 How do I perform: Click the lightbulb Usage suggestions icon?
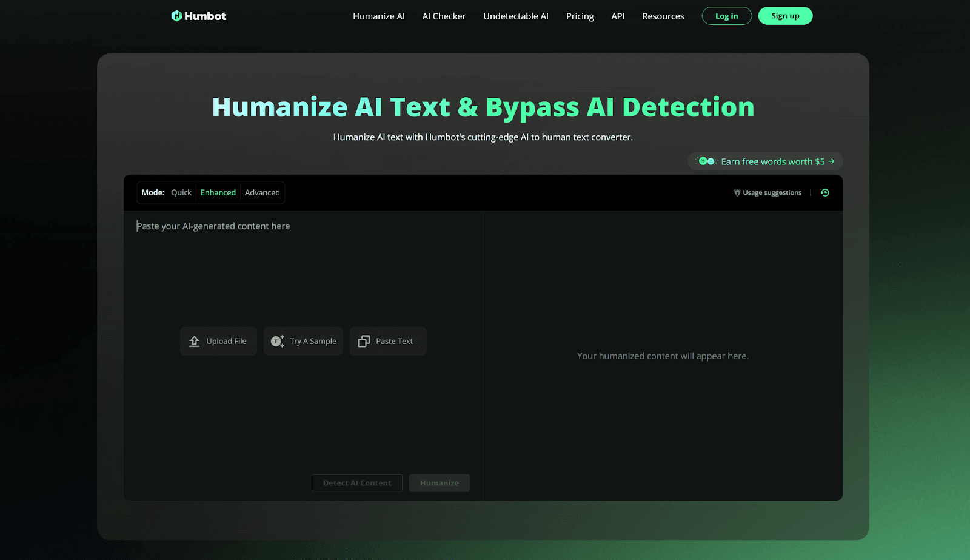[737, 193]
